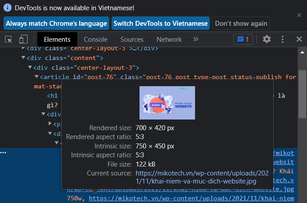Activate the inspect element picker icon
Screen dimensions: 307x203
tap(8, 39)
